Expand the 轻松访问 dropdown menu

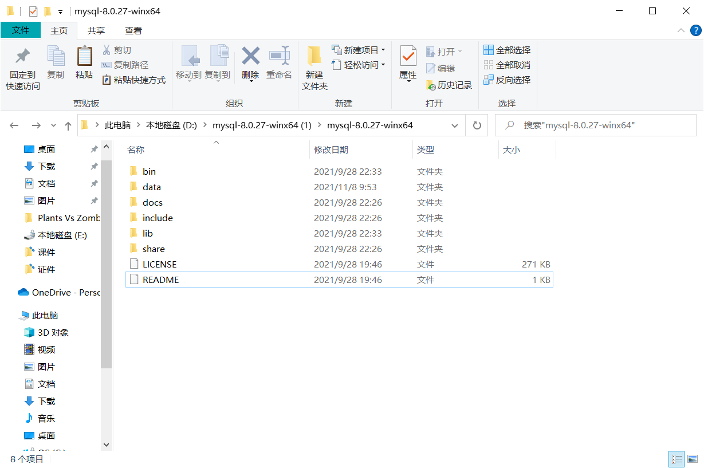tap(358, 65)
